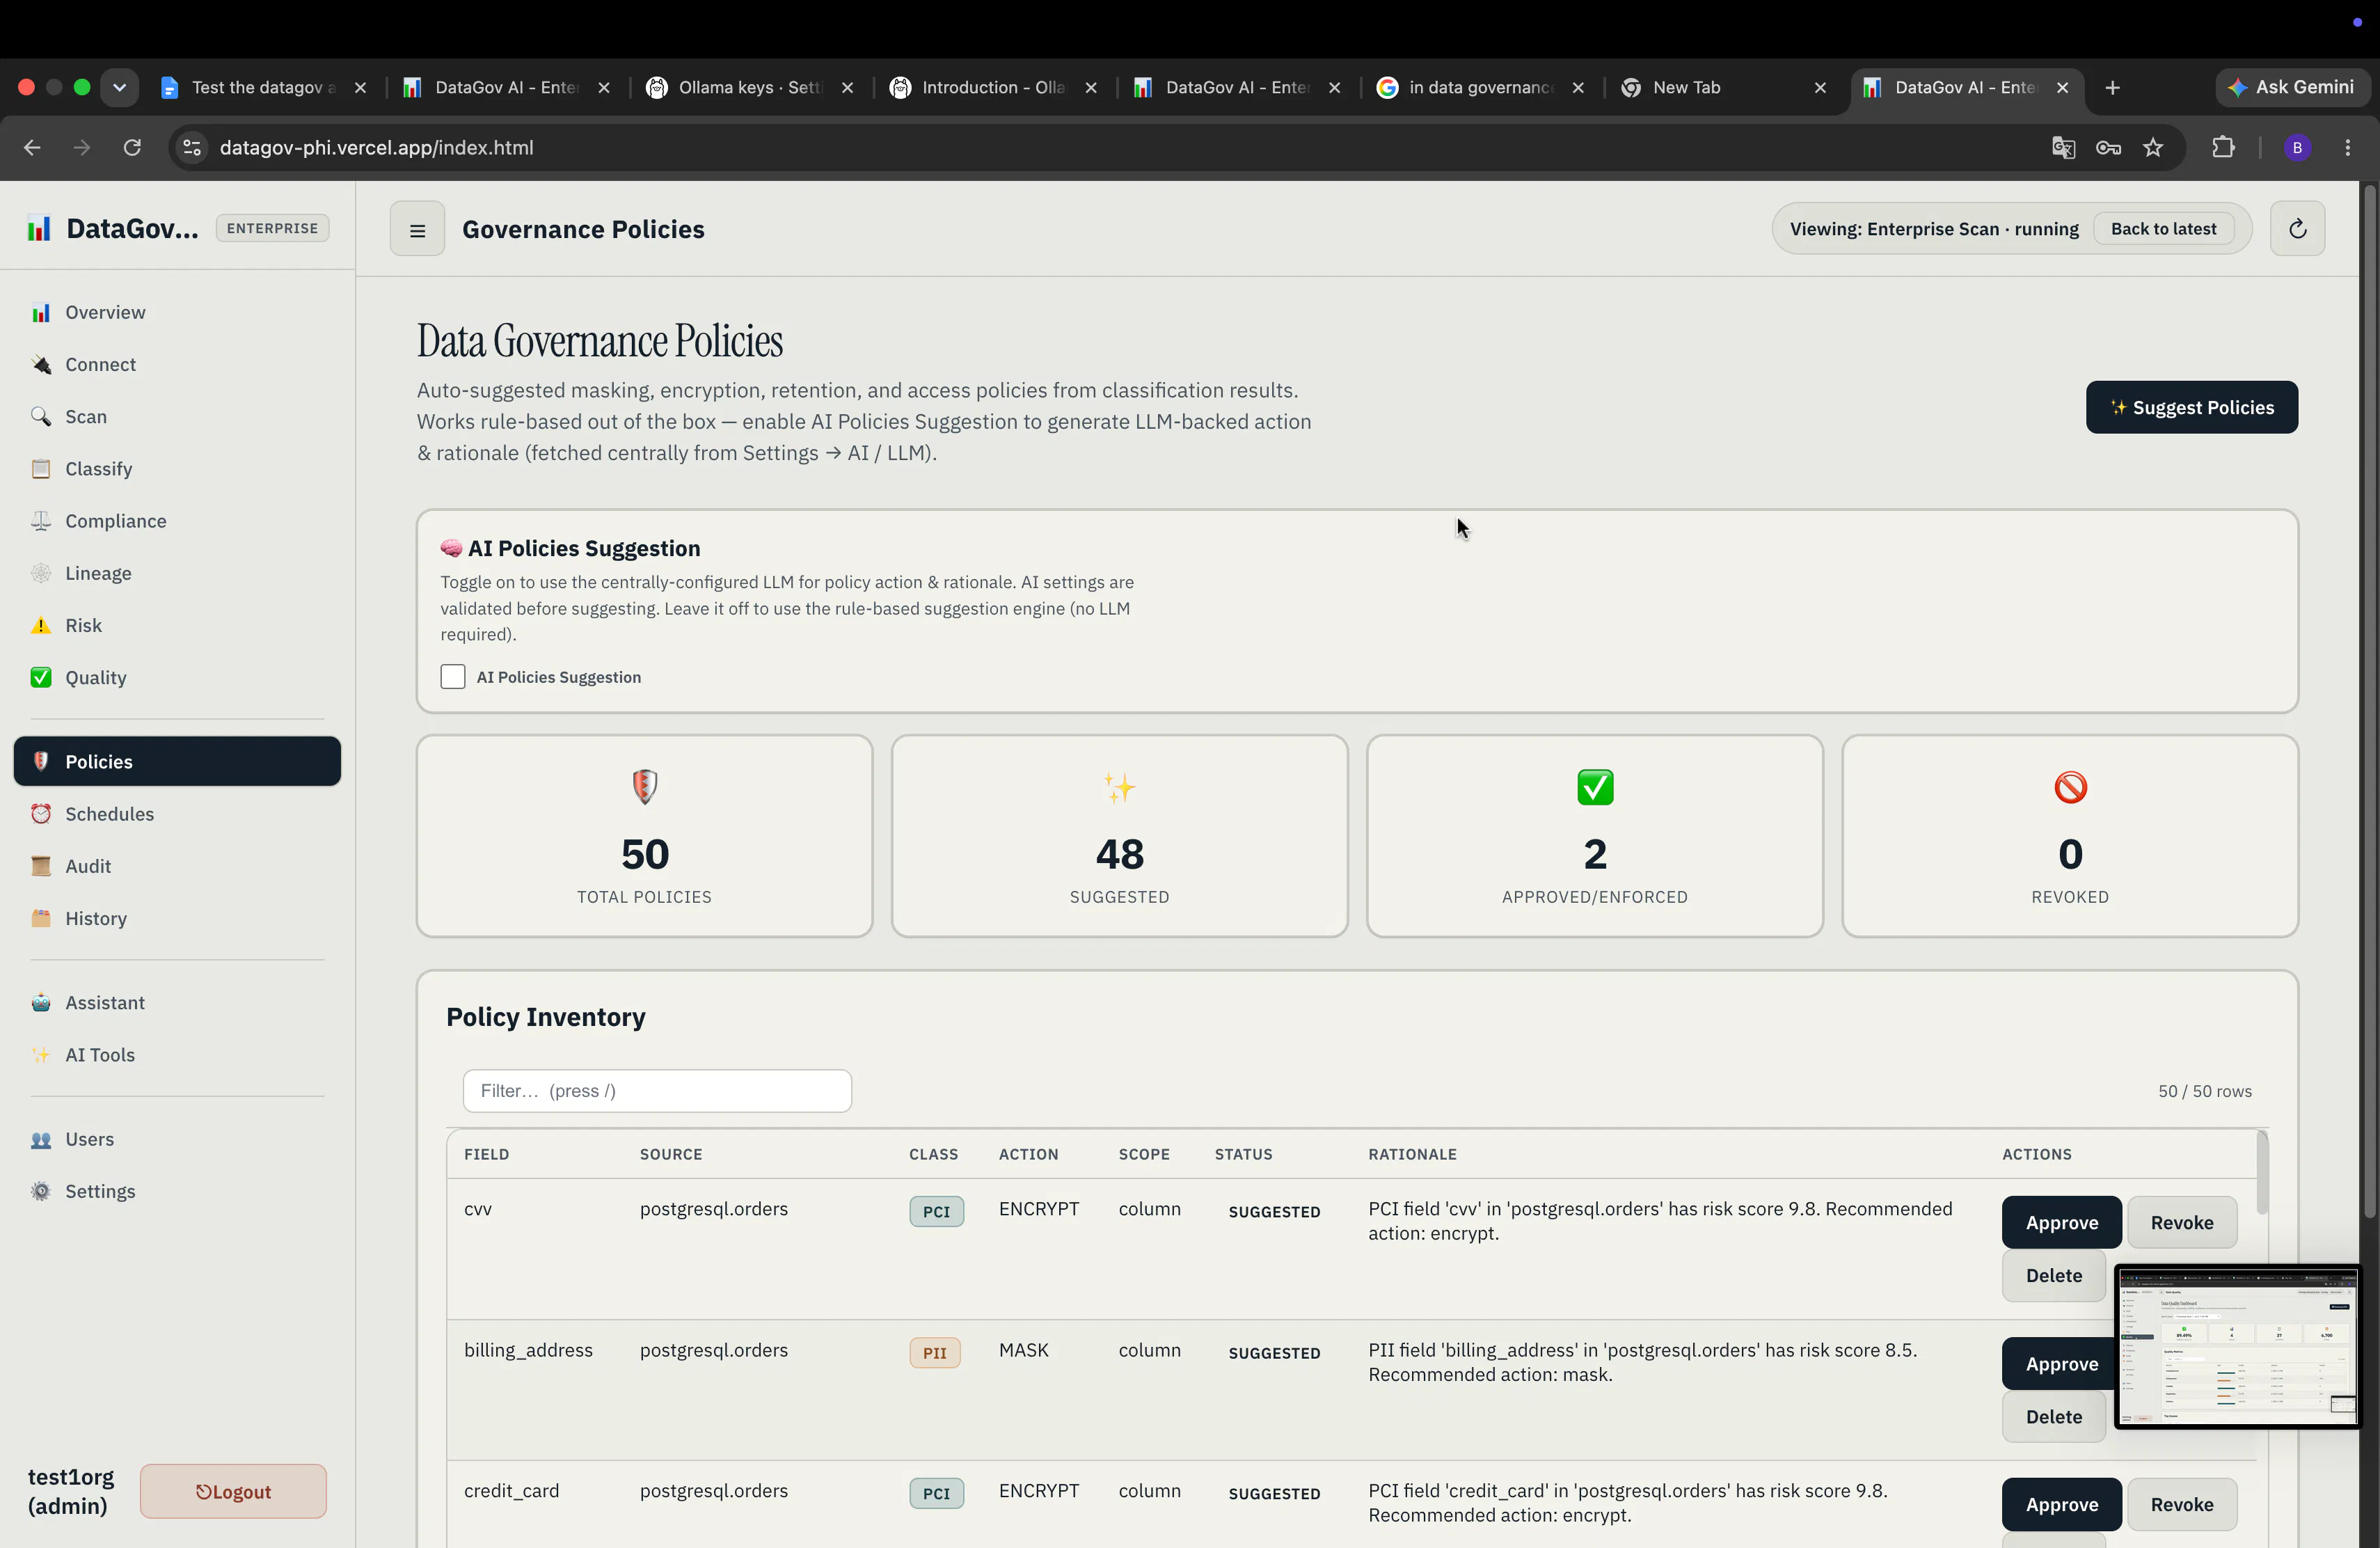2380x1548 pixels.
Task: Toggle the sidebar with hamburger menu button
Action: click(x=417, y=229)
